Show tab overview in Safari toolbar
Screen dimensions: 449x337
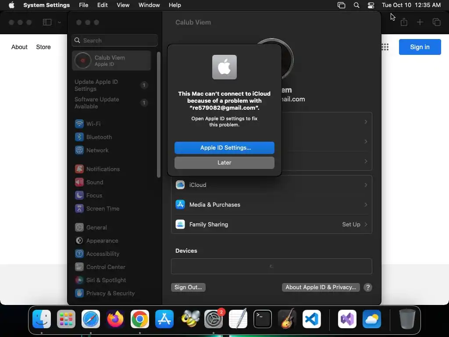pos(436,22)
